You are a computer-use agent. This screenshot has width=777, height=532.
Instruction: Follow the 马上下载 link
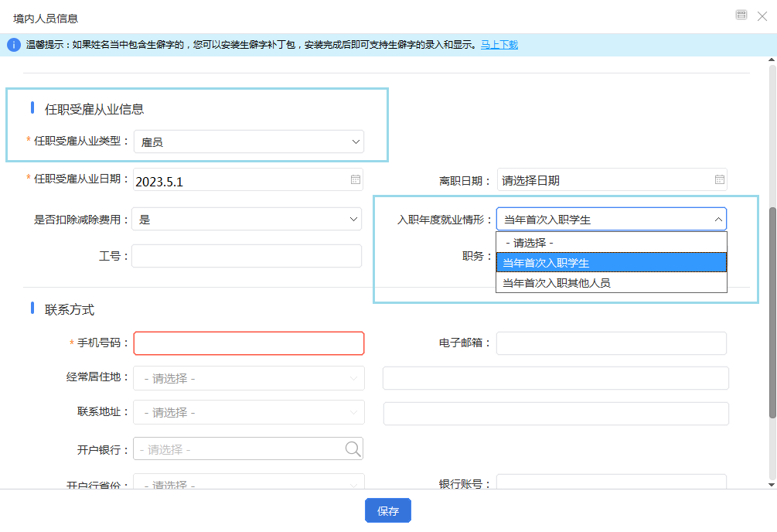tap(499, 45)
